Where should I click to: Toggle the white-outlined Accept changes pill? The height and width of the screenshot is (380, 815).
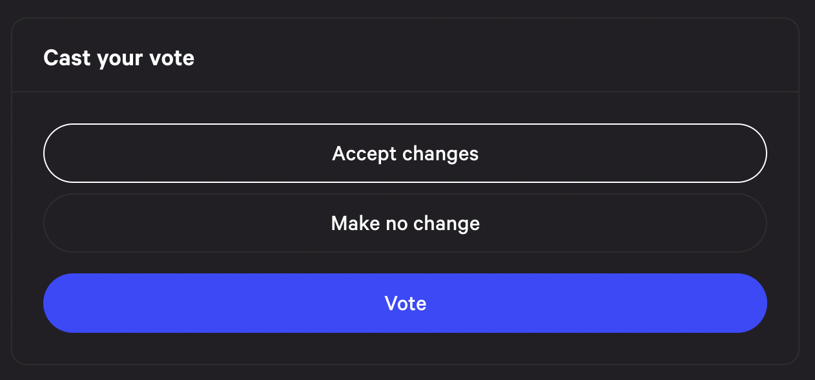[405, 153]
